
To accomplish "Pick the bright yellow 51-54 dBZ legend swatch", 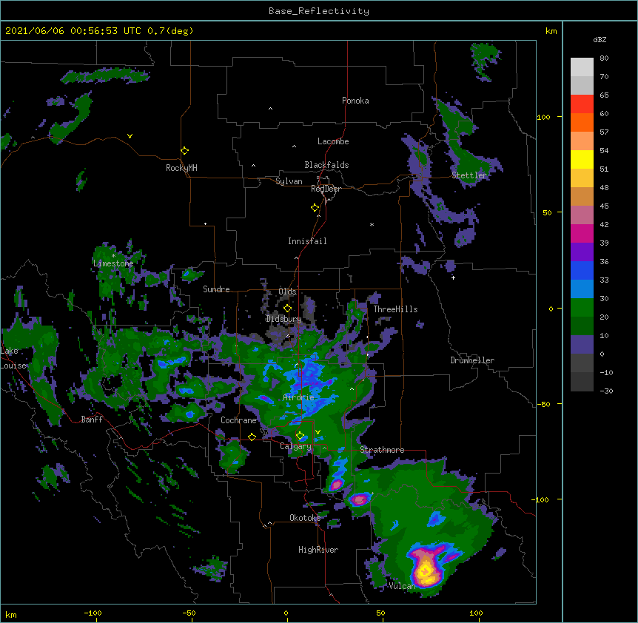I will coord(582,159).
